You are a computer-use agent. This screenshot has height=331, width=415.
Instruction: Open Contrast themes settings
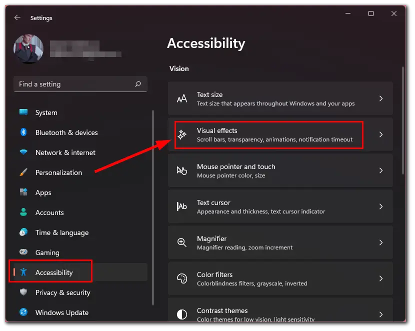[x=280, y=310]
